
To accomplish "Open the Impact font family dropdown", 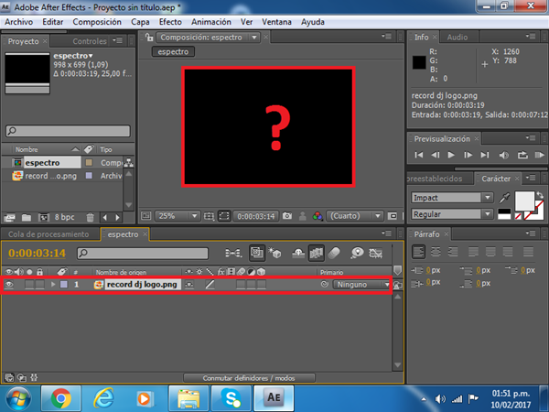I will 451,197.
